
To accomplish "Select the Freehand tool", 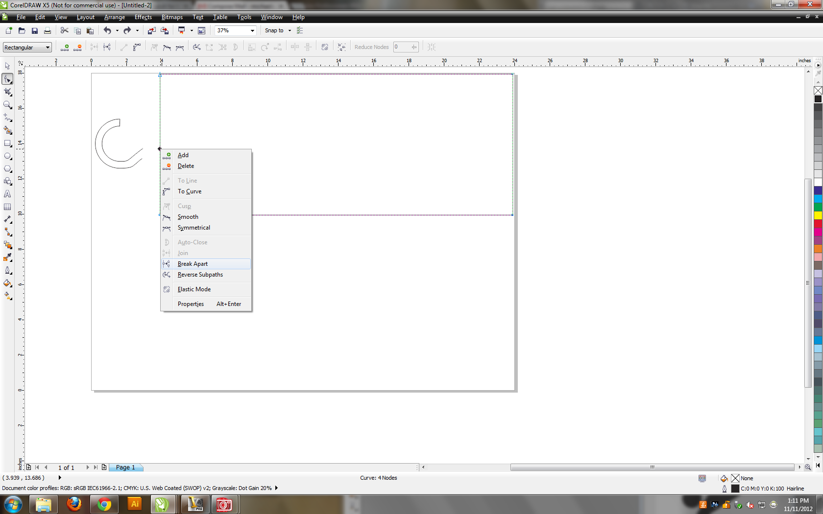I will point(7,117).
